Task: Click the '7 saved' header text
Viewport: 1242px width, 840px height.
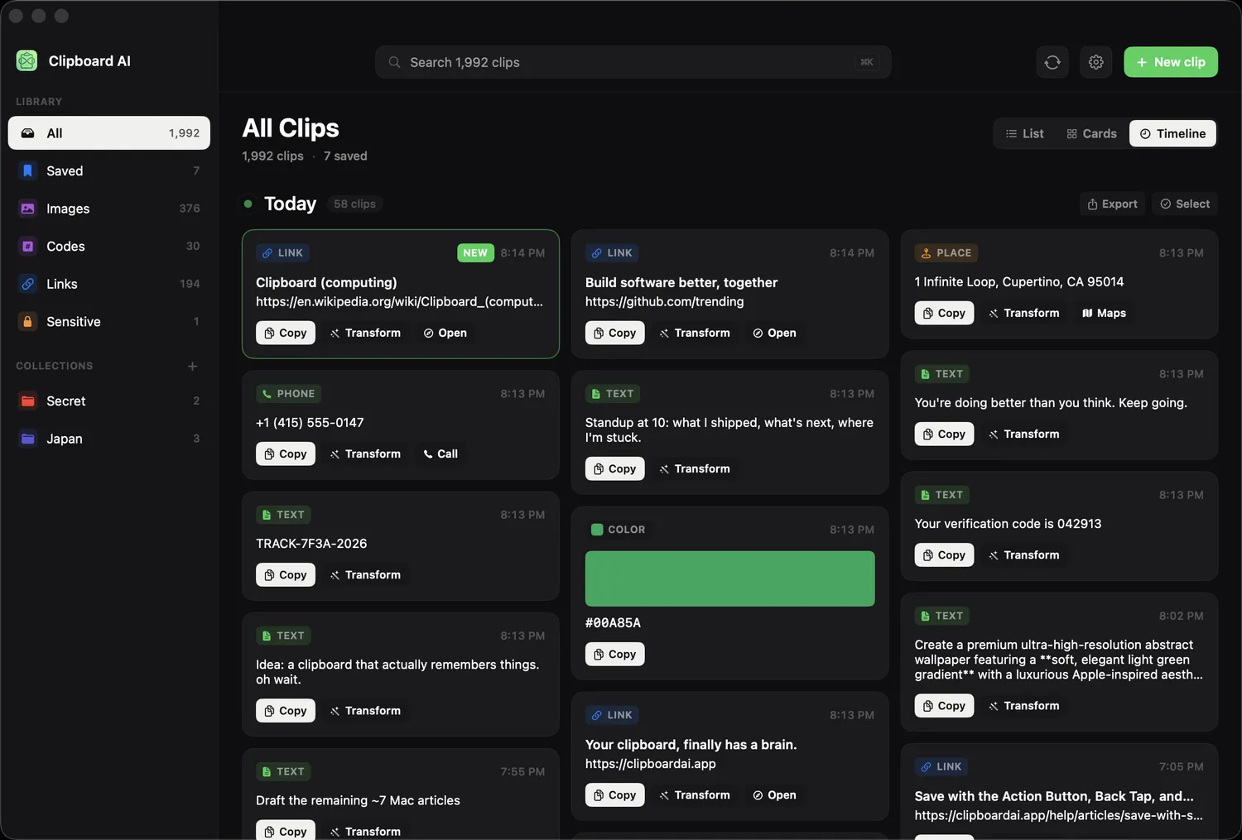Action: pos(345,156)
